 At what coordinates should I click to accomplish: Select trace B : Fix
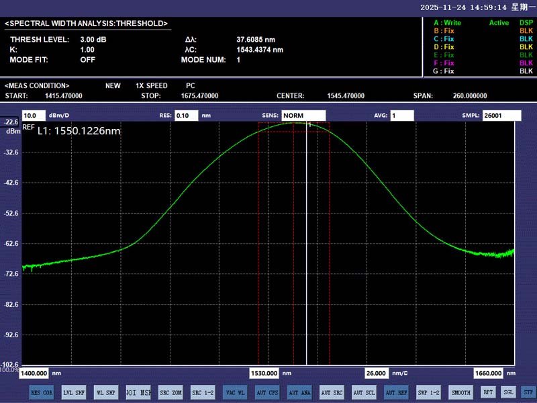point(444,31)
